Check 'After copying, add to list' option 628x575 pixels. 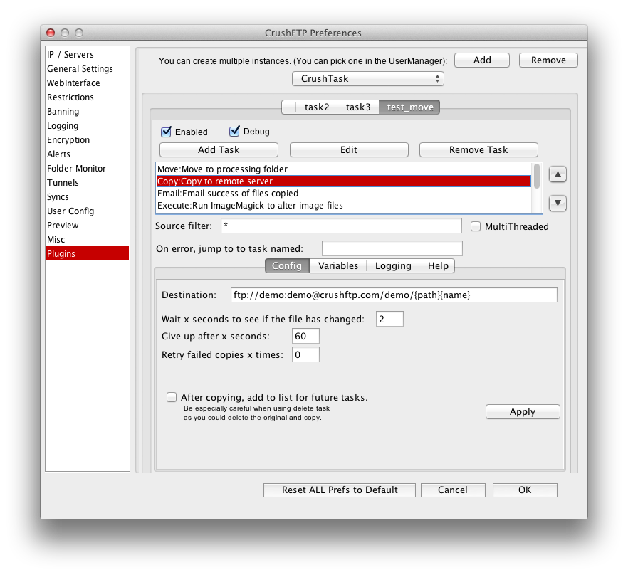pos(172,397)
